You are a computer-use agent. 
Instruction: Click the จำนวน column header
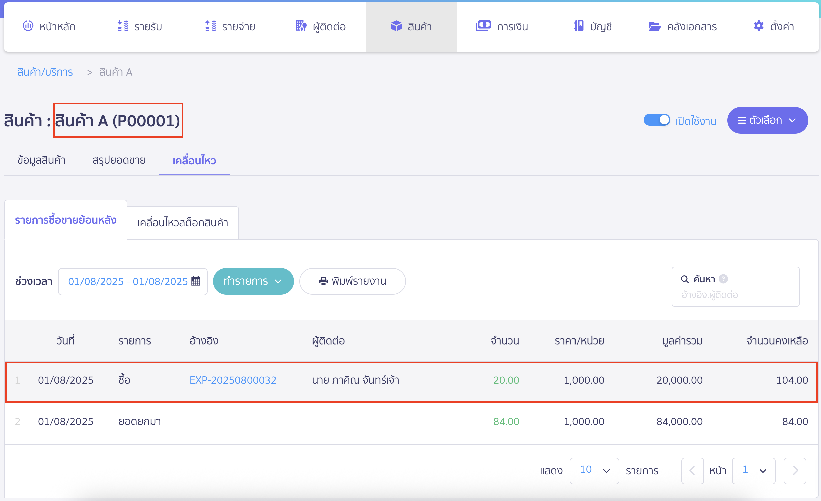coord(505,341)
